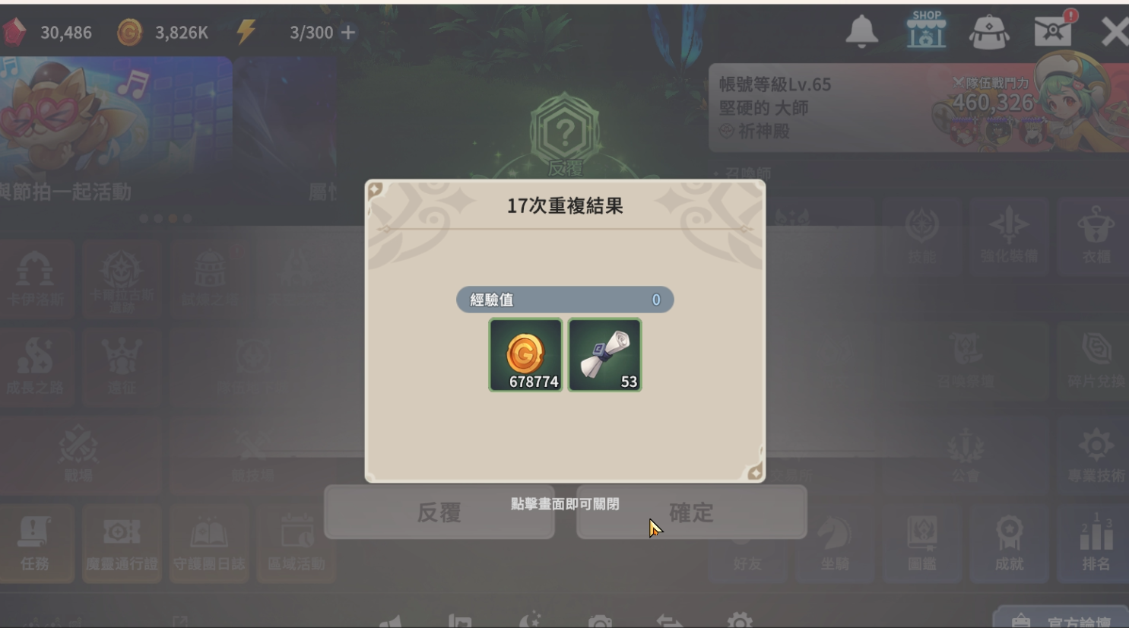Open the mail envelope icon

click(1054, 30)
